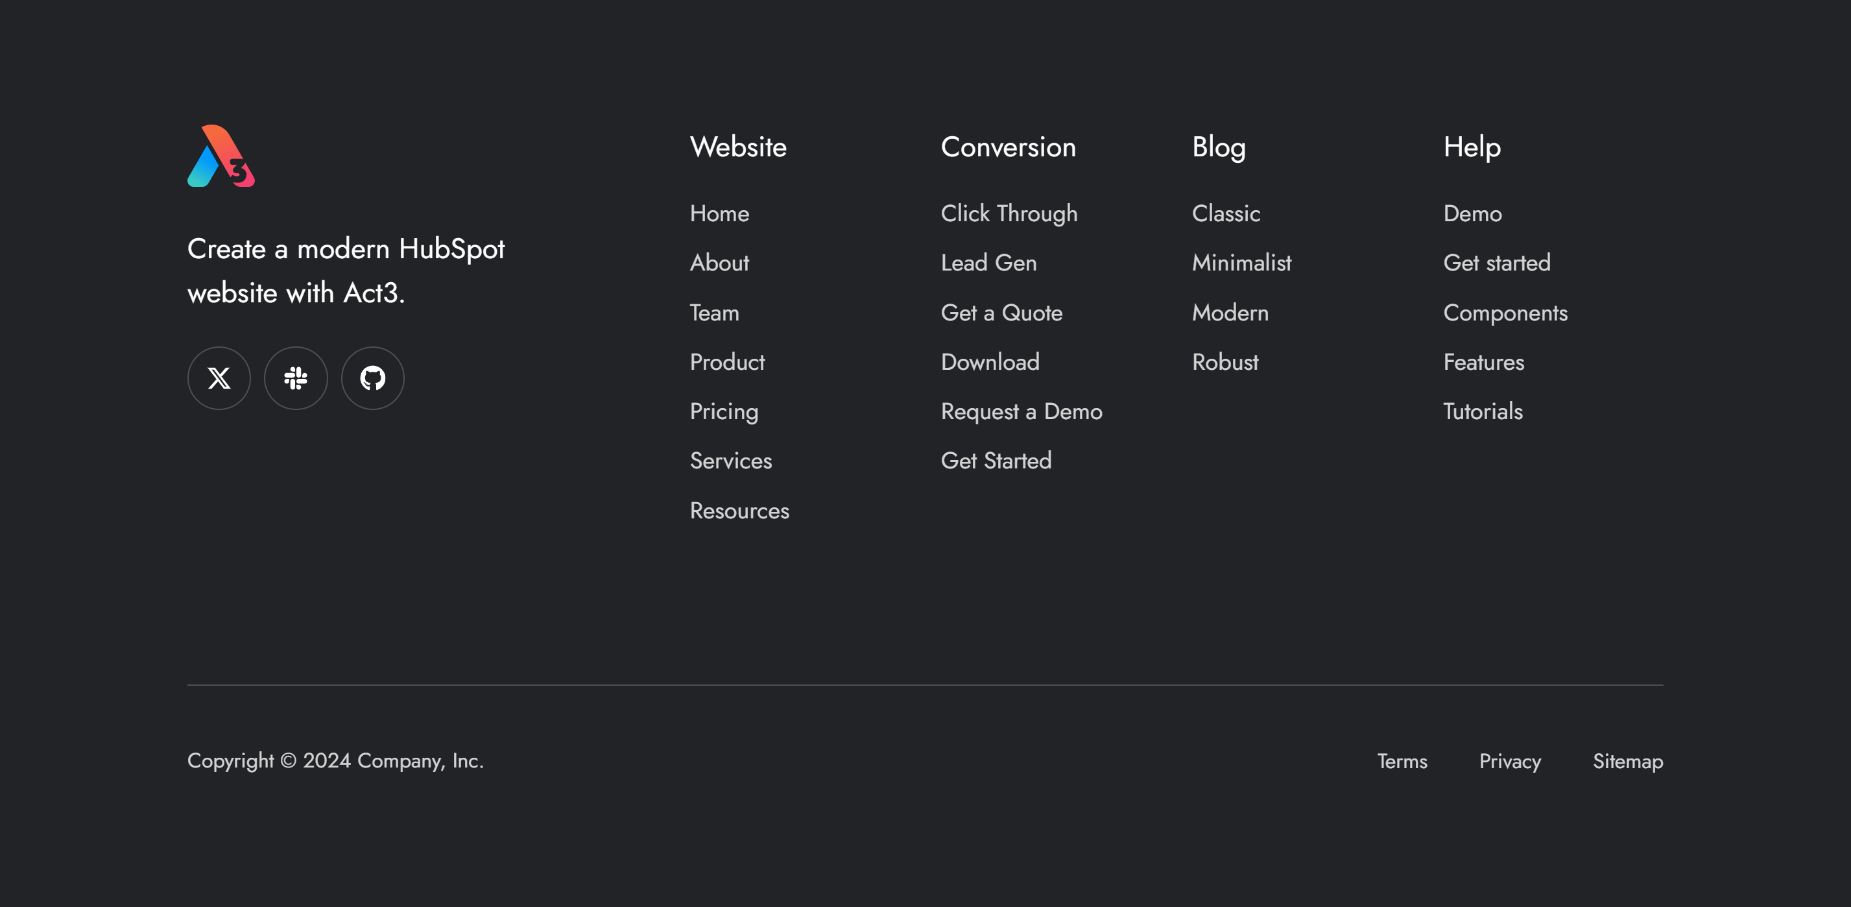Open the Classic blog link
The width and height of the screenshot is (1851, 907).
tap(1225, 213)
